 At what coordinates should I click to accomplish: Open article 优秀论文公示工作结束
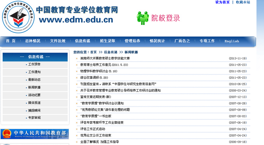pos(96,136)
